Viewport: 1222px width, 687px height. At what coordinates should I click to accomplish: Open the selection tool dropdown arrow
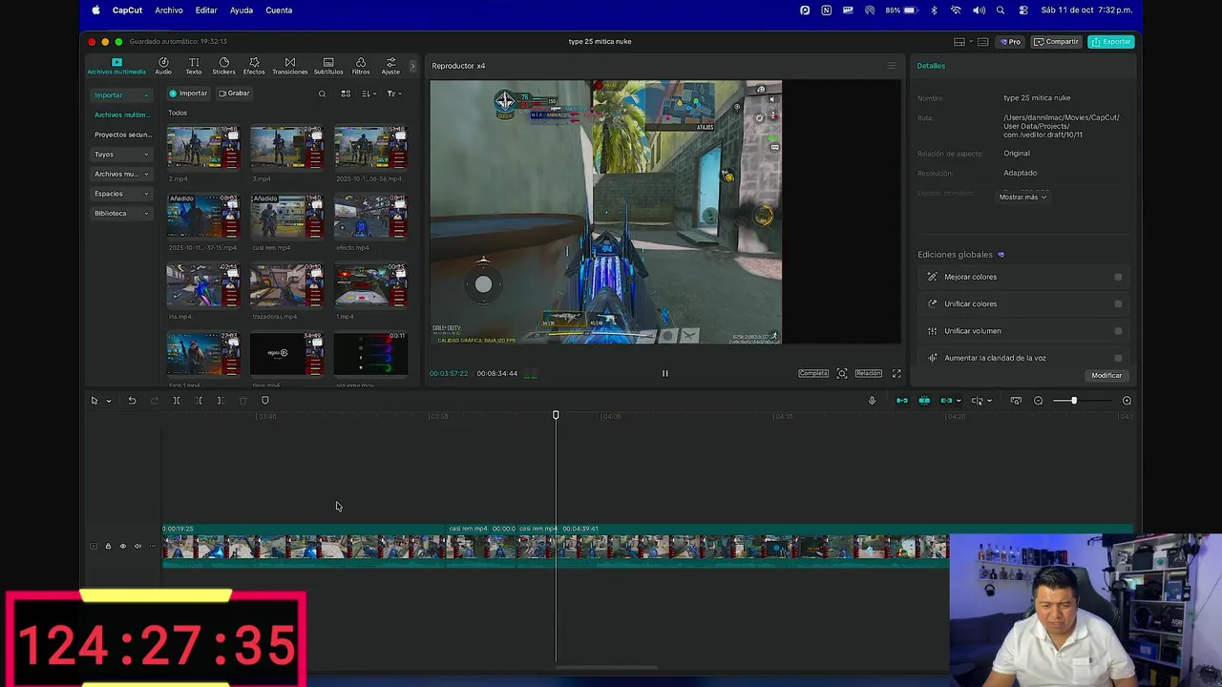point(108,401)
